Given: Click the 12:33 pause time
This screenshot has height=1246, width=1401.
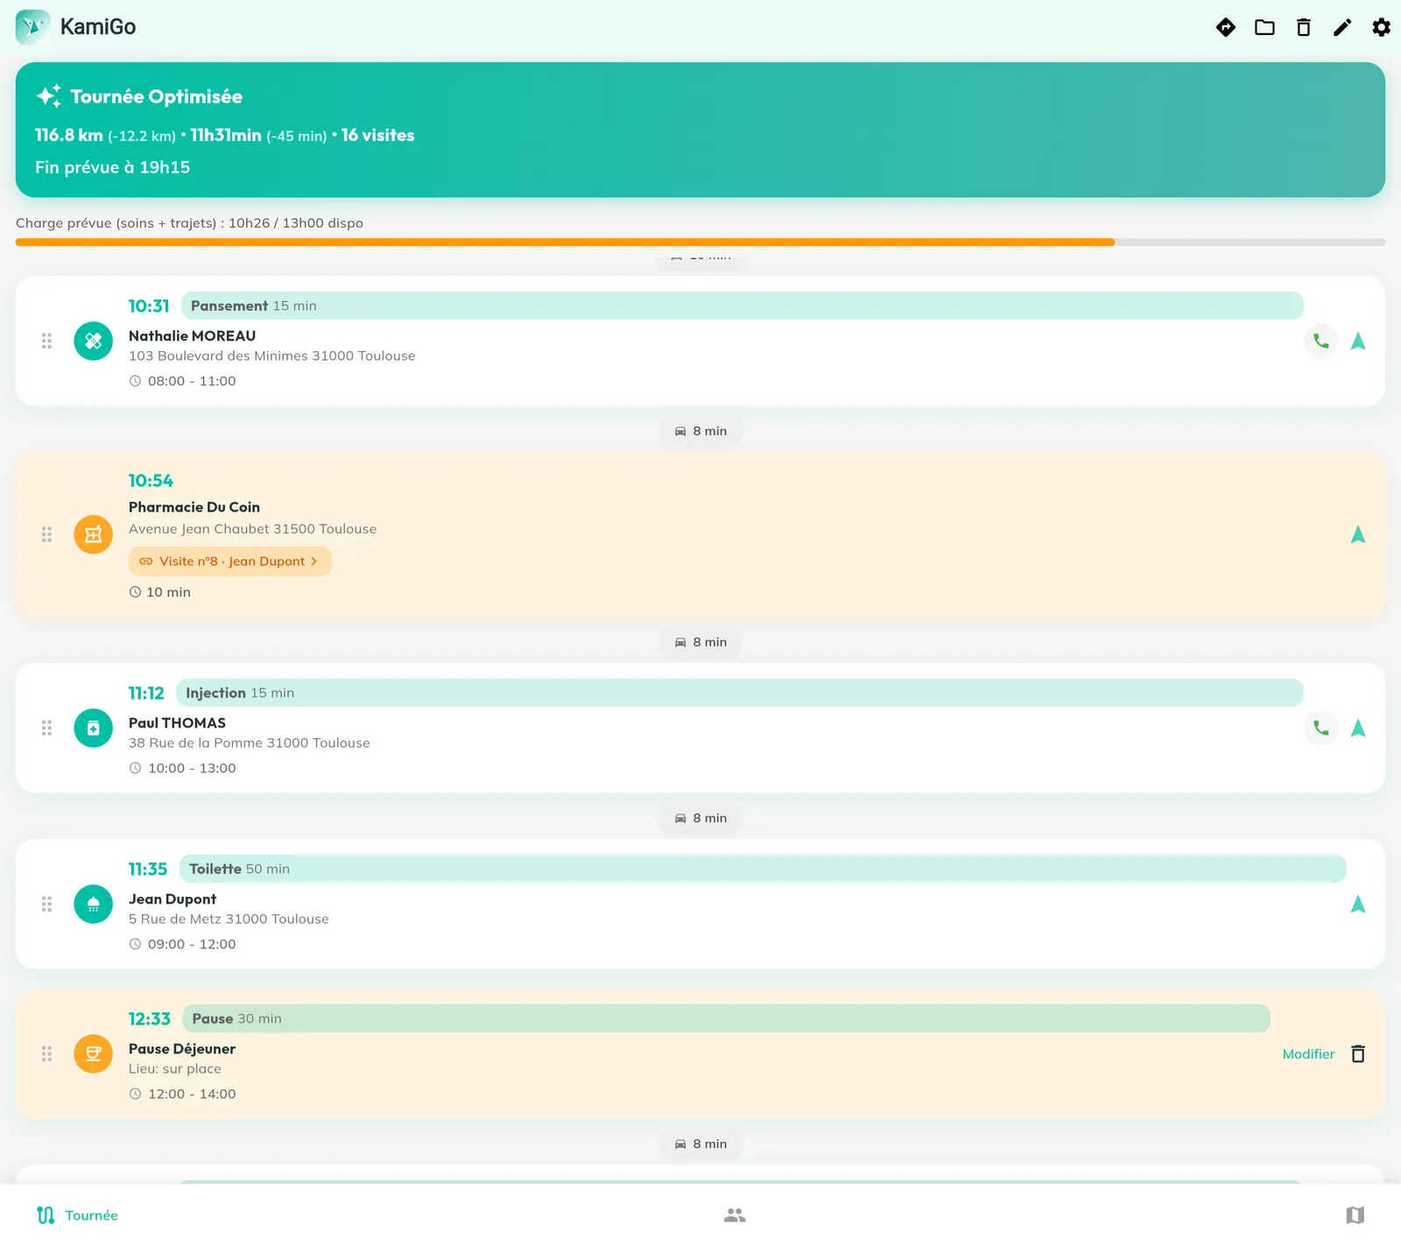Looking at the screenshot, I should (x=150, y=1019).
